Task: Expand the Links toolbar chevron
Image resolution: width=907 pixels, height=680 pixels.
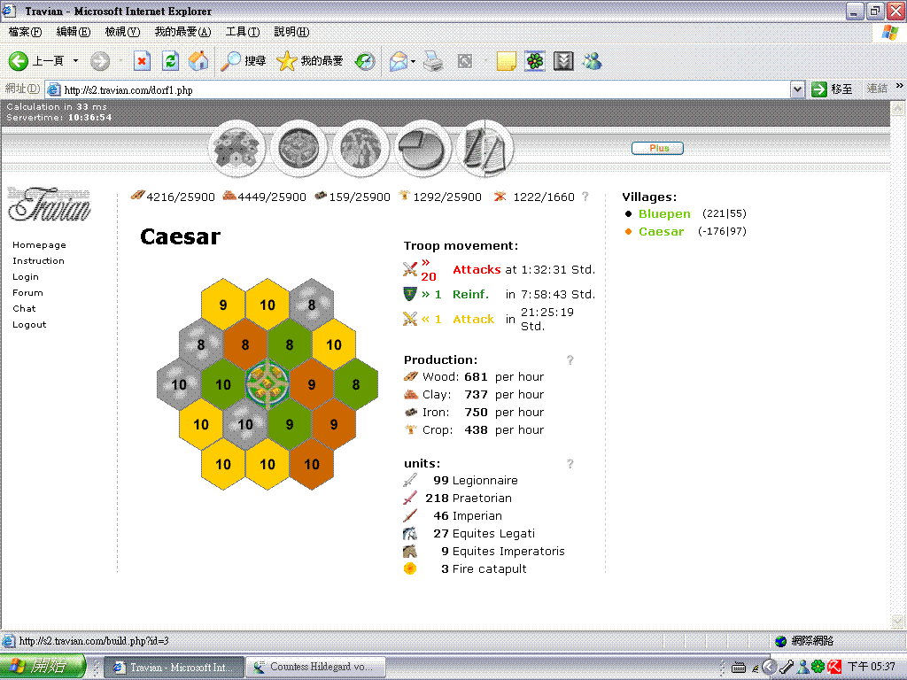Action: point(899,86)
